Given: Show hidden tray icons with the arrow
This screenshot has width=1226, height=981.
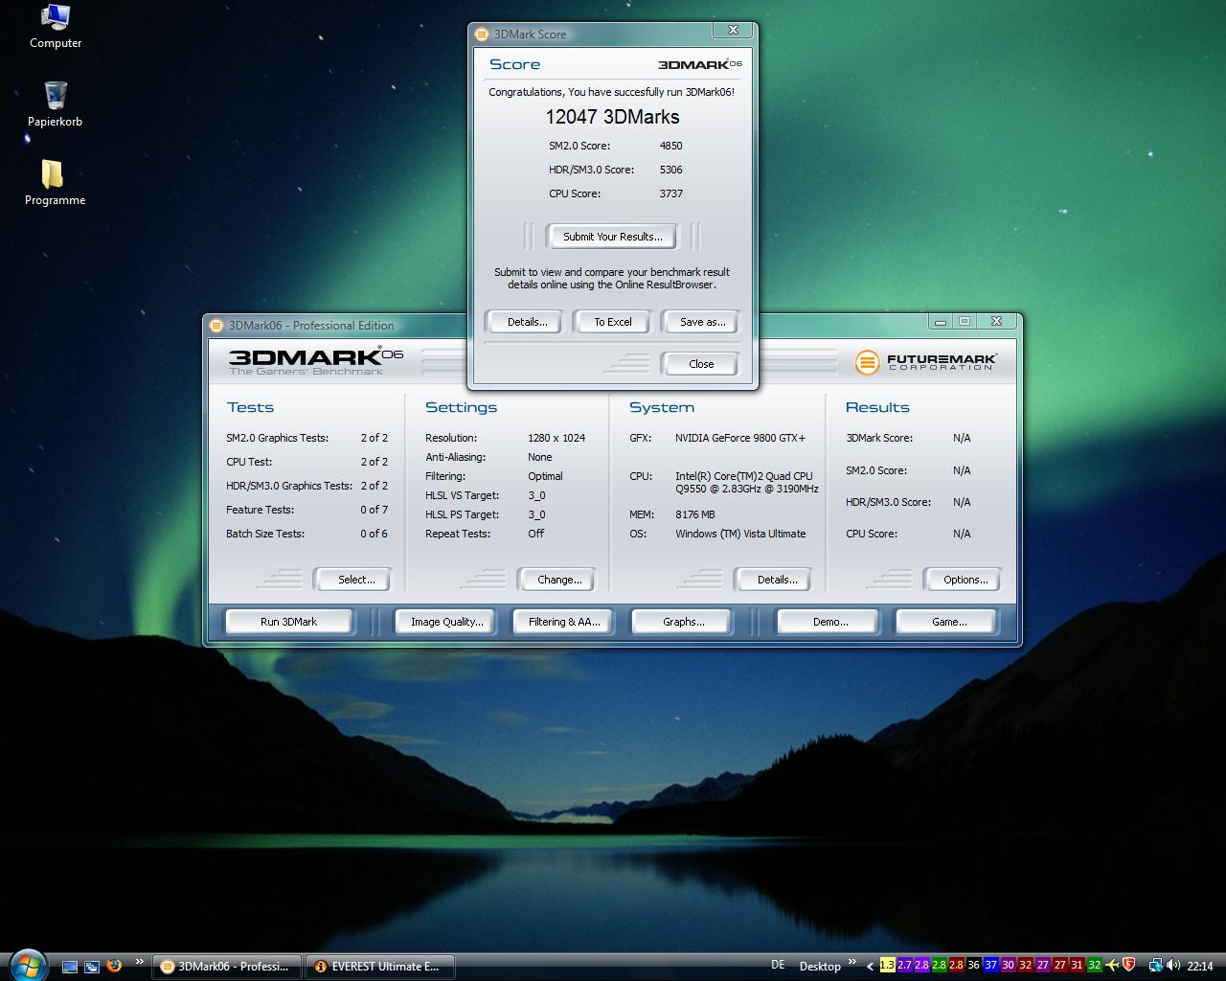Looking at the screenshot, I should point(870,967).
